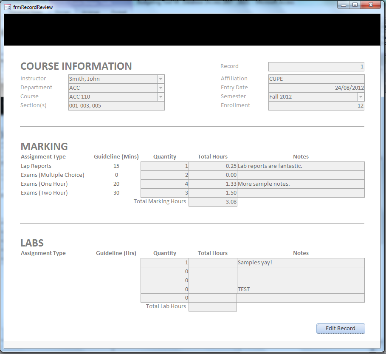Click the Lap Reports quantity cell

[x=165, y=166]
